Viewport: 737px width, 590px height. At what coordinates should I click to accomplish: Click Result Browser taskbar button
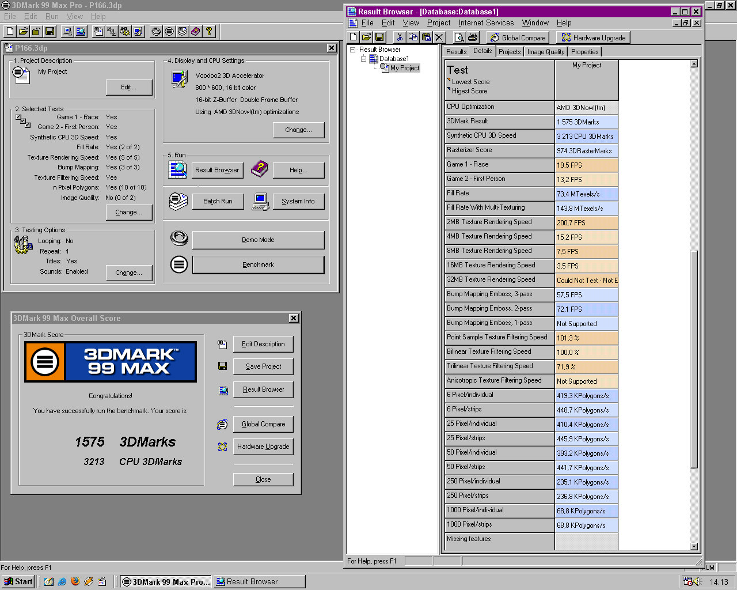click(x=259, y=582)
